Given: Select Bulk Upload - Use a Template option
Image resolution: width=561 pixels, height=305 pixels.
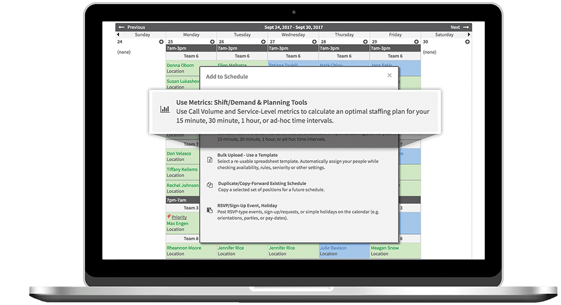Looking at the screenshot, I should pyautogui.click(x=299, y=161).
